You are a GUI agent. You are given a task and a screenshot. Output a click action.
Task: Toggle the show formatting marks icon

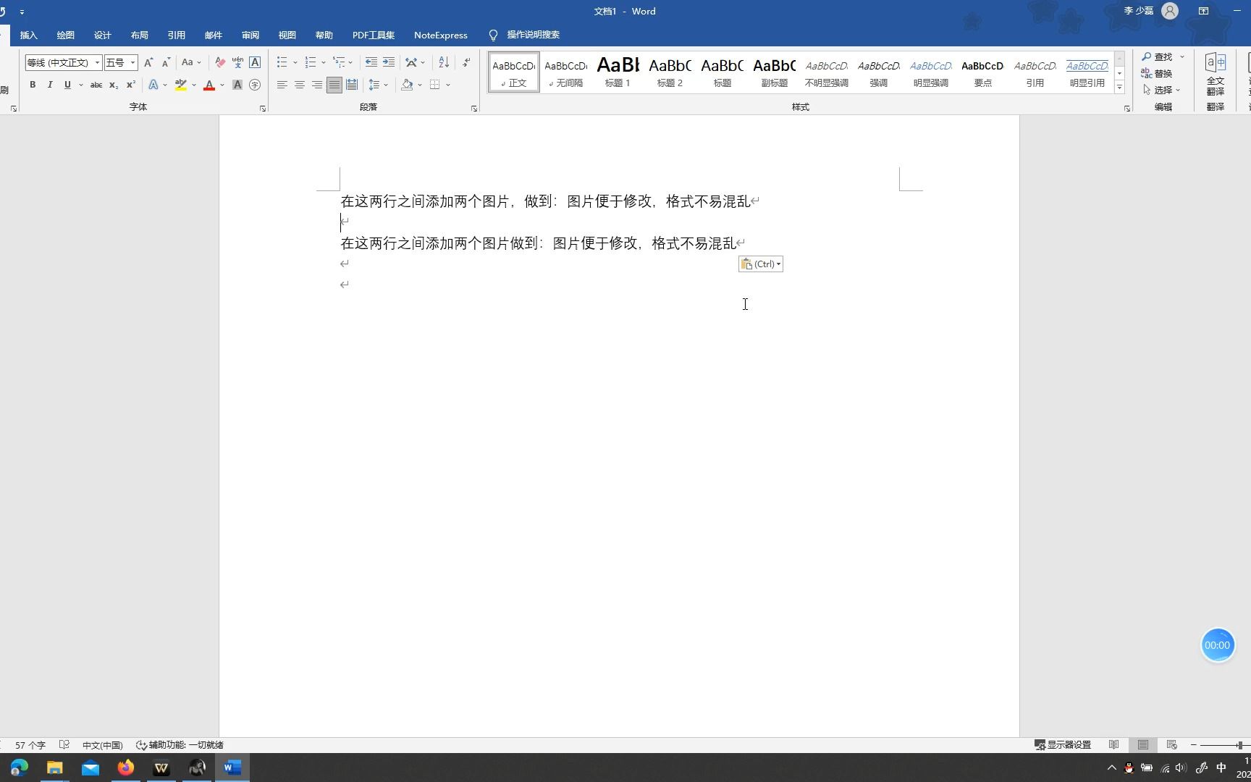tap(466, 62)
